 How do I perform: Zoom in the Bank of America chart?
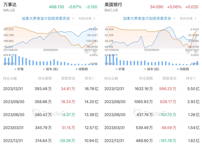pyautogui.click(x=196, y=52)
